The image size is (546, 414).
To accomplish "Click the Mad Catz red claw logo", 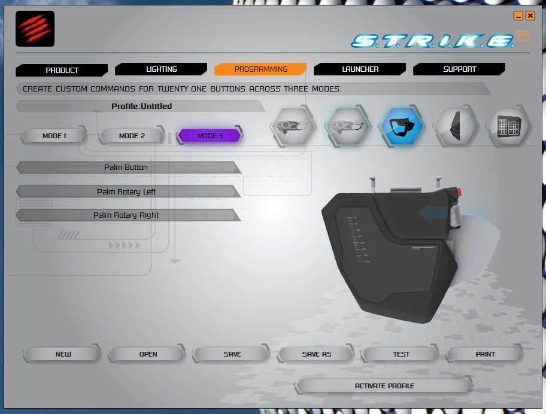I will point(35,29).
